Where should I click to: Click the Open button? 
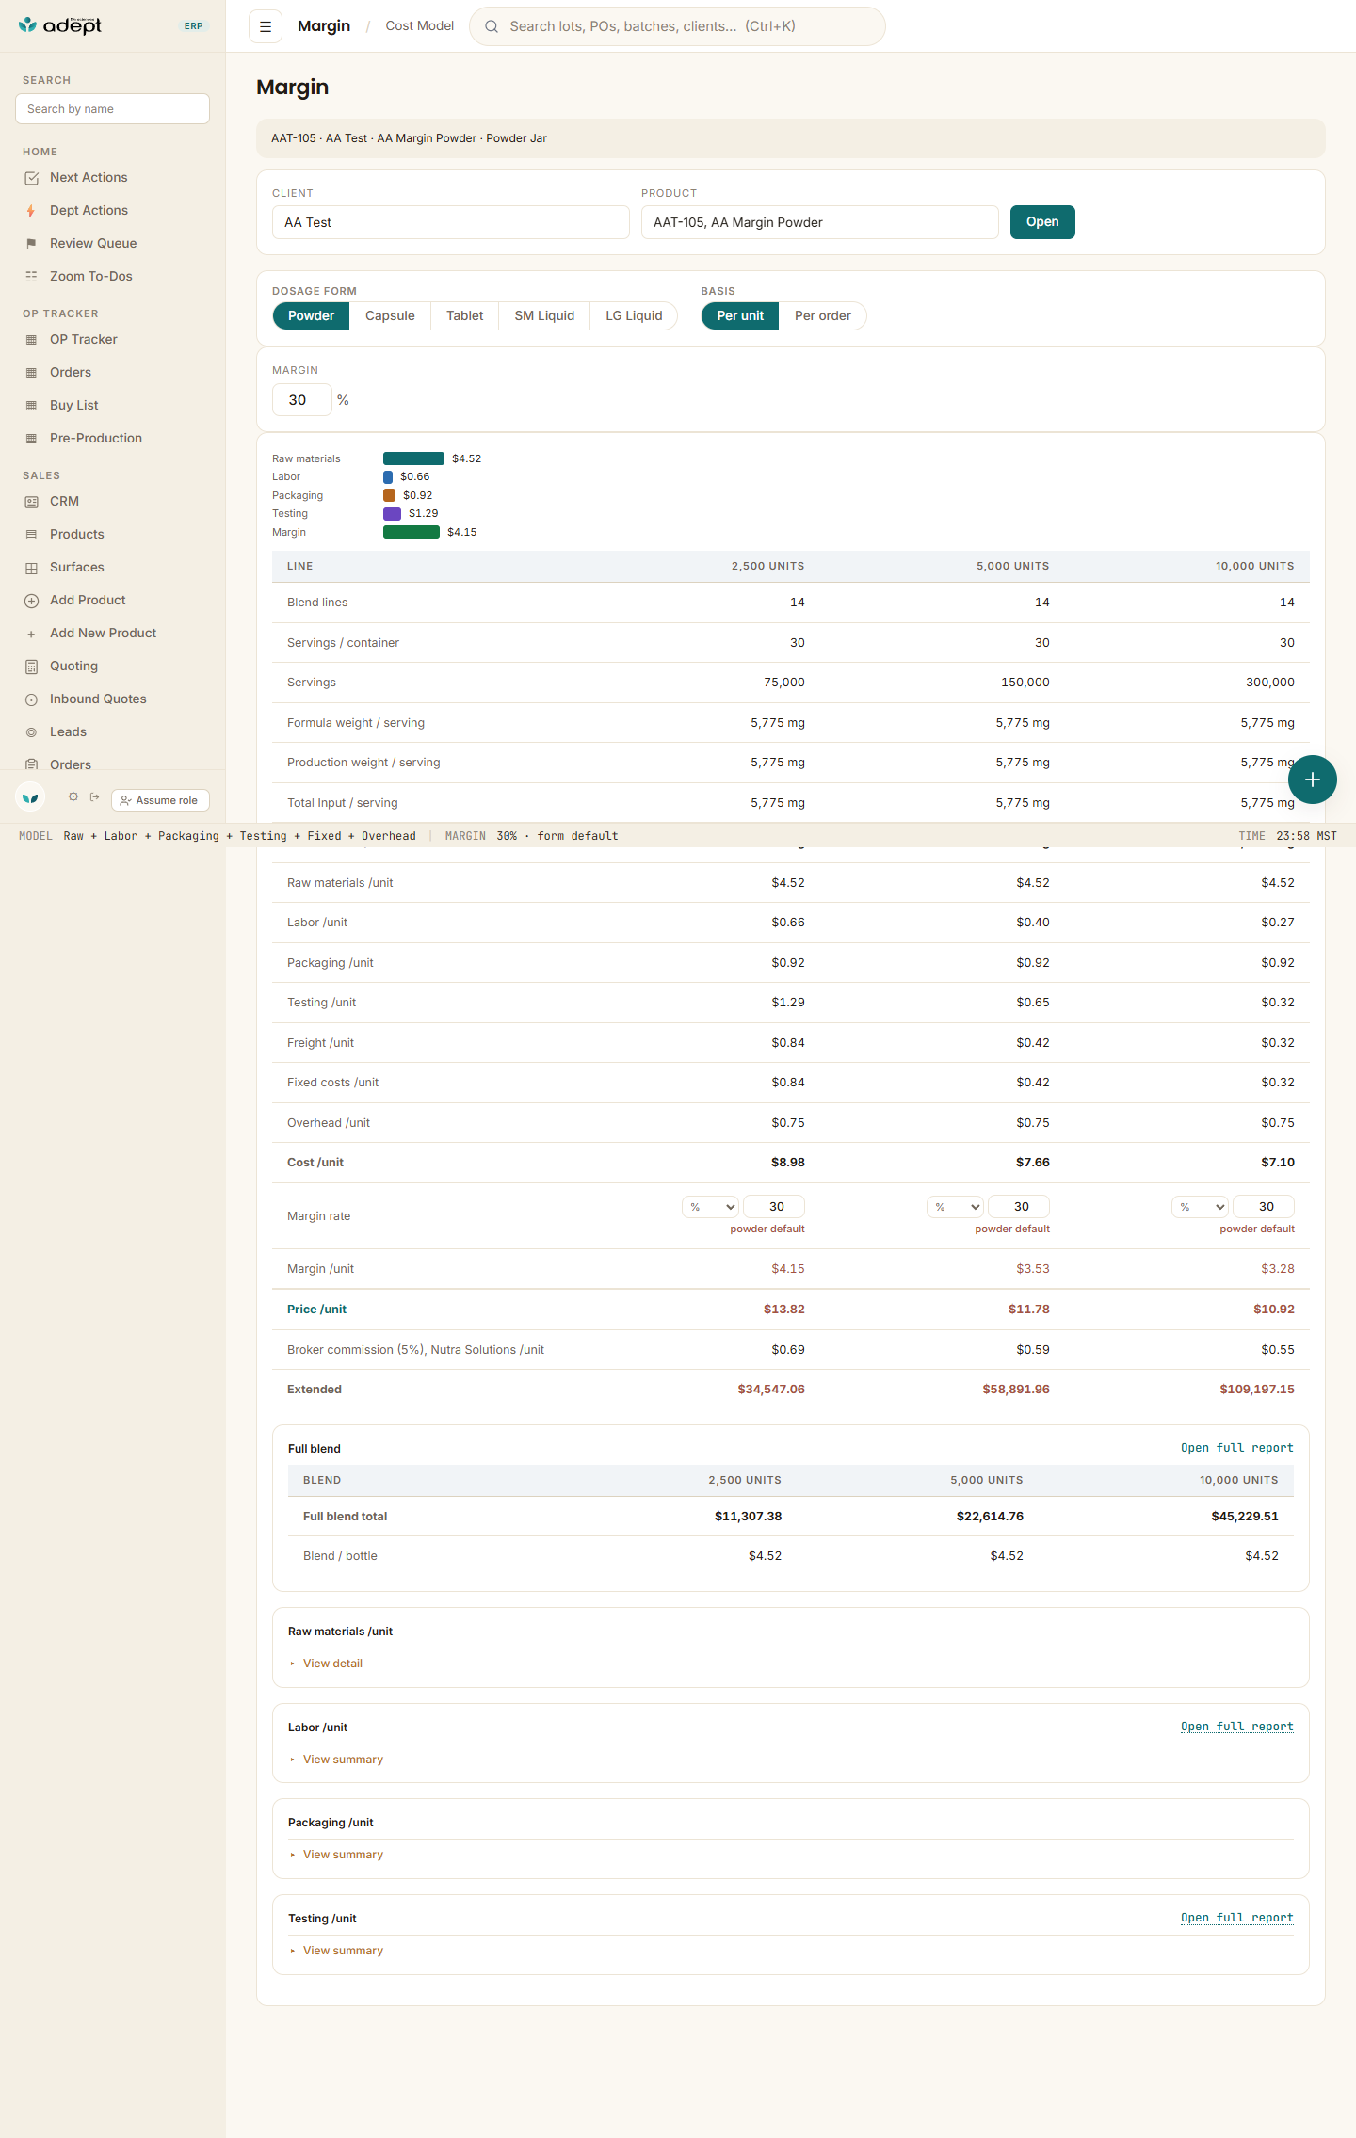tap(1042, 222)
